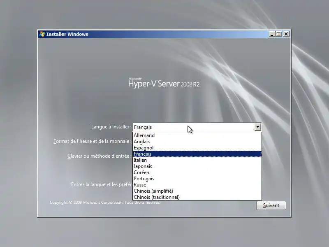Click the Langue à installer label
Viewport: 329px width, 247px height.
pyautogui.click(x=111, y=127)
